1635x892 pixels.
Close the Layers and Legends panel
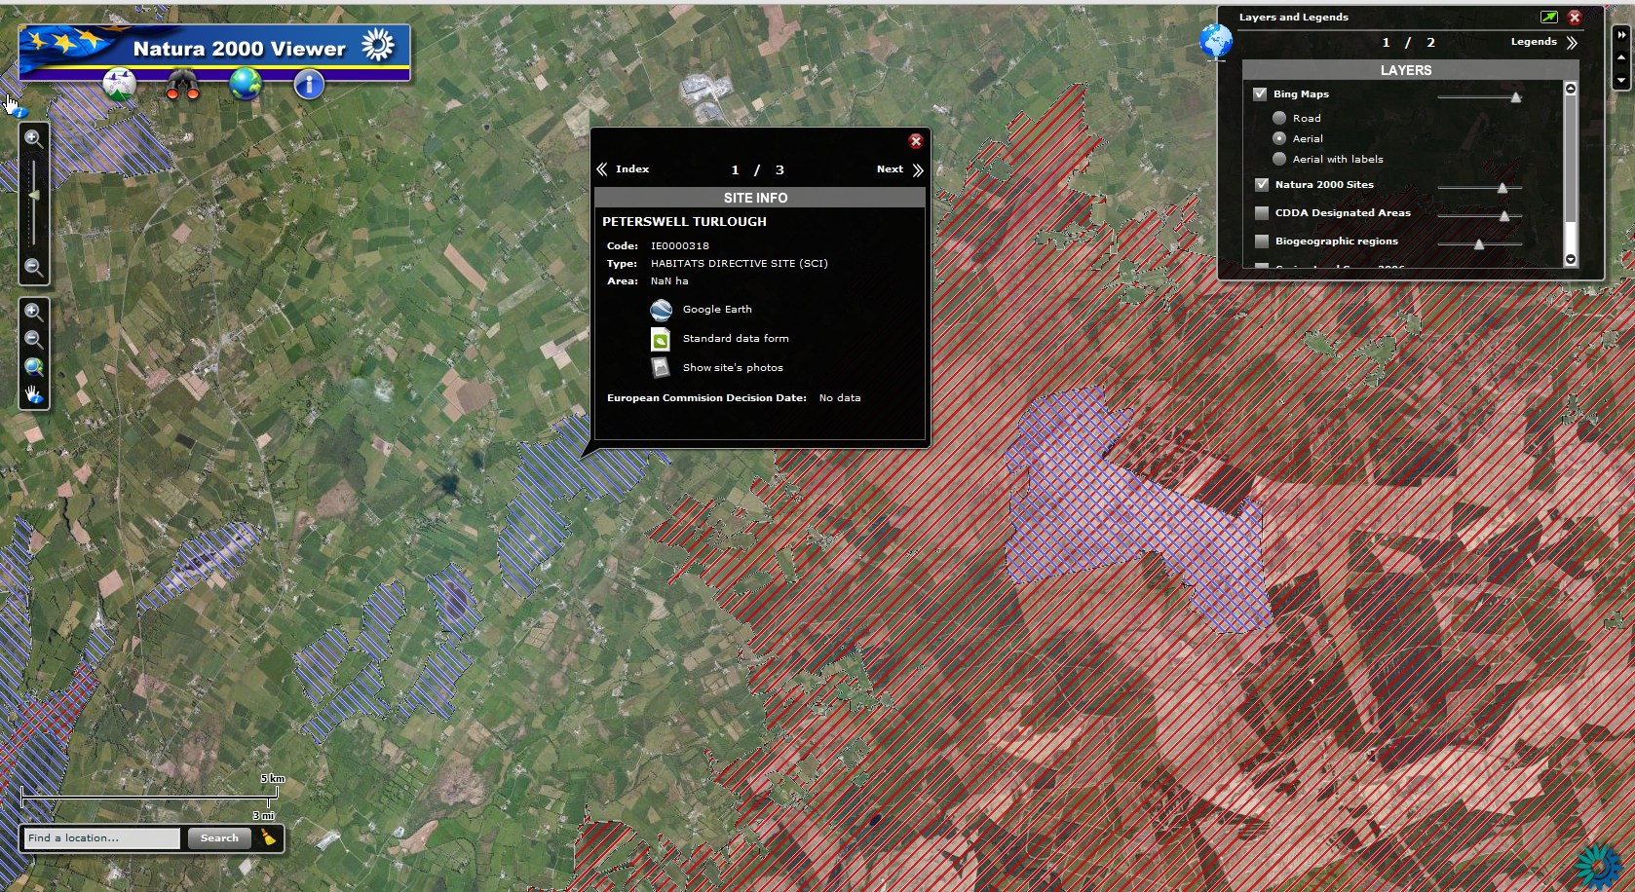[1575, 17]
